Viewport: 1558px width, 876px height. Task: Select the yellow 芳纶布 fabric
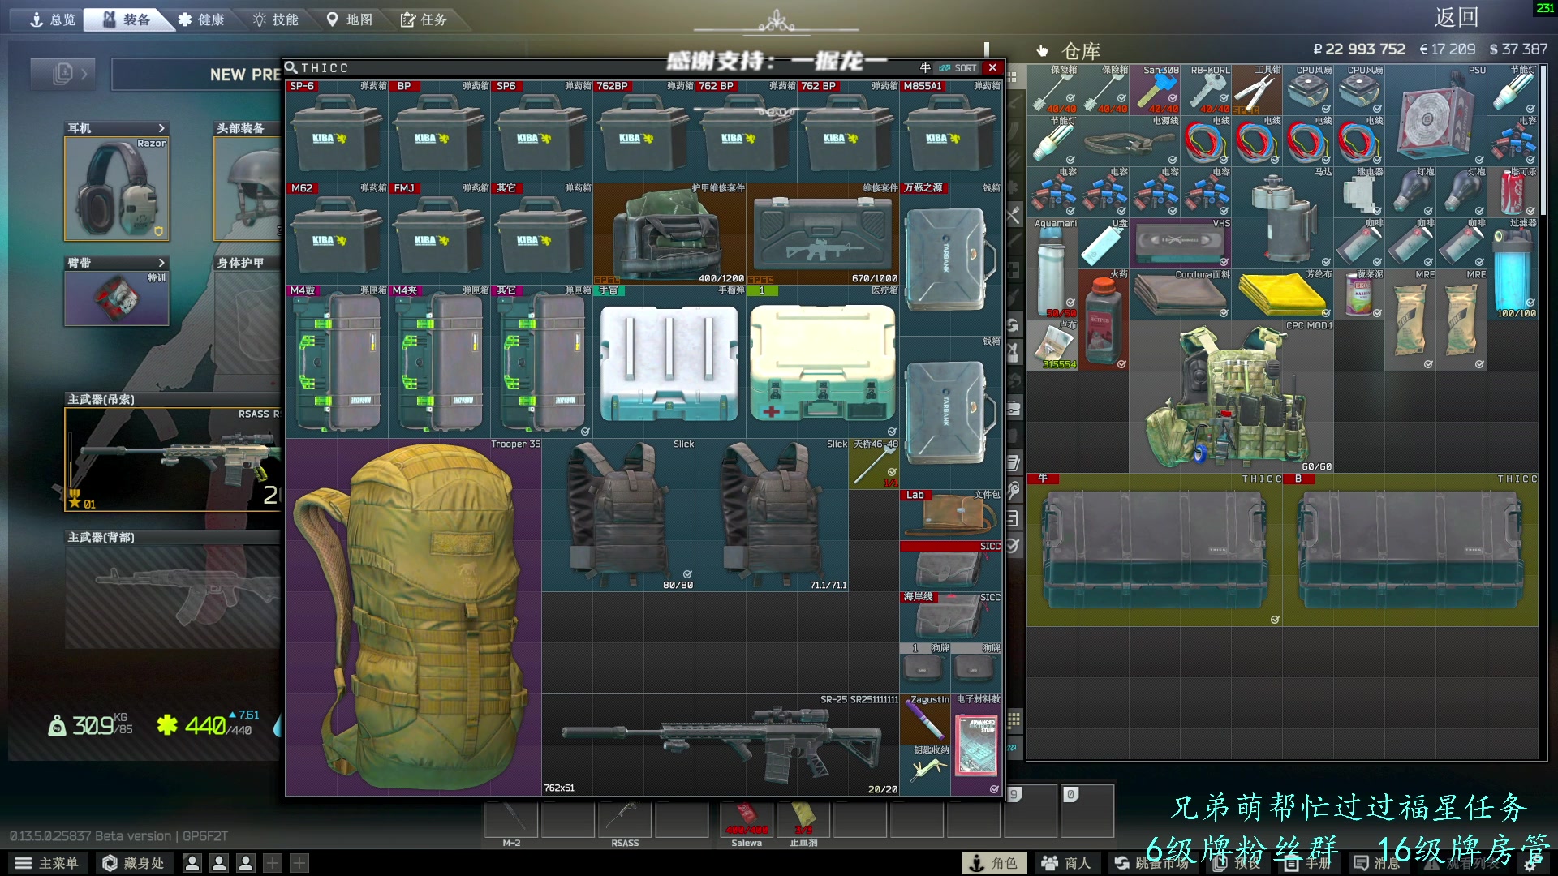1283,294
